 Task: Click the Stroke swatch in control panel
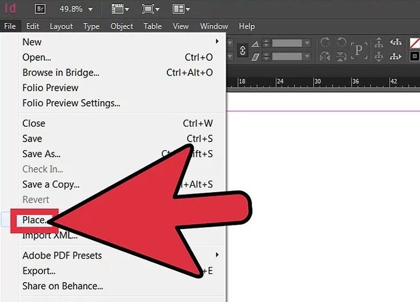[x=415, y=56]
